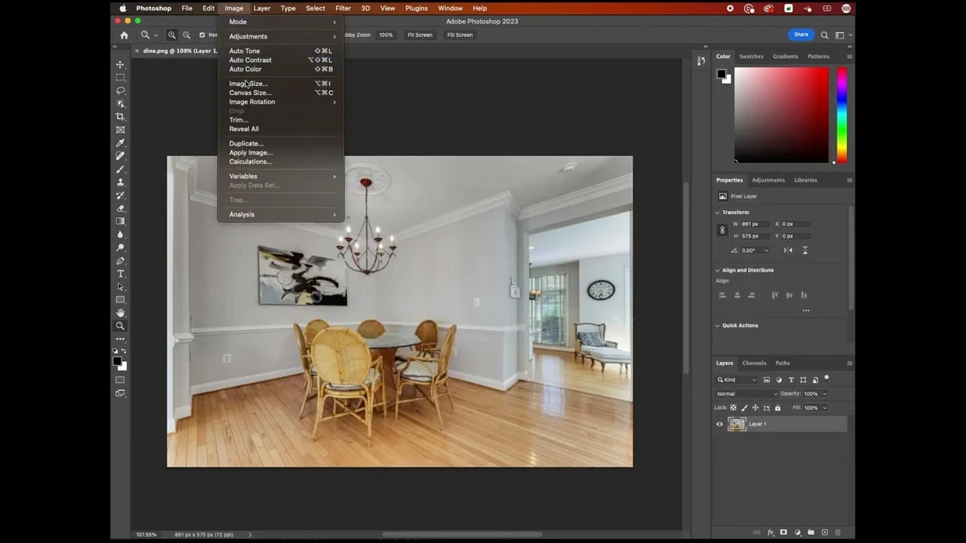This screenshot has height=543, width=966.
Task: Select the Type tool
Action: pos(121,274)
